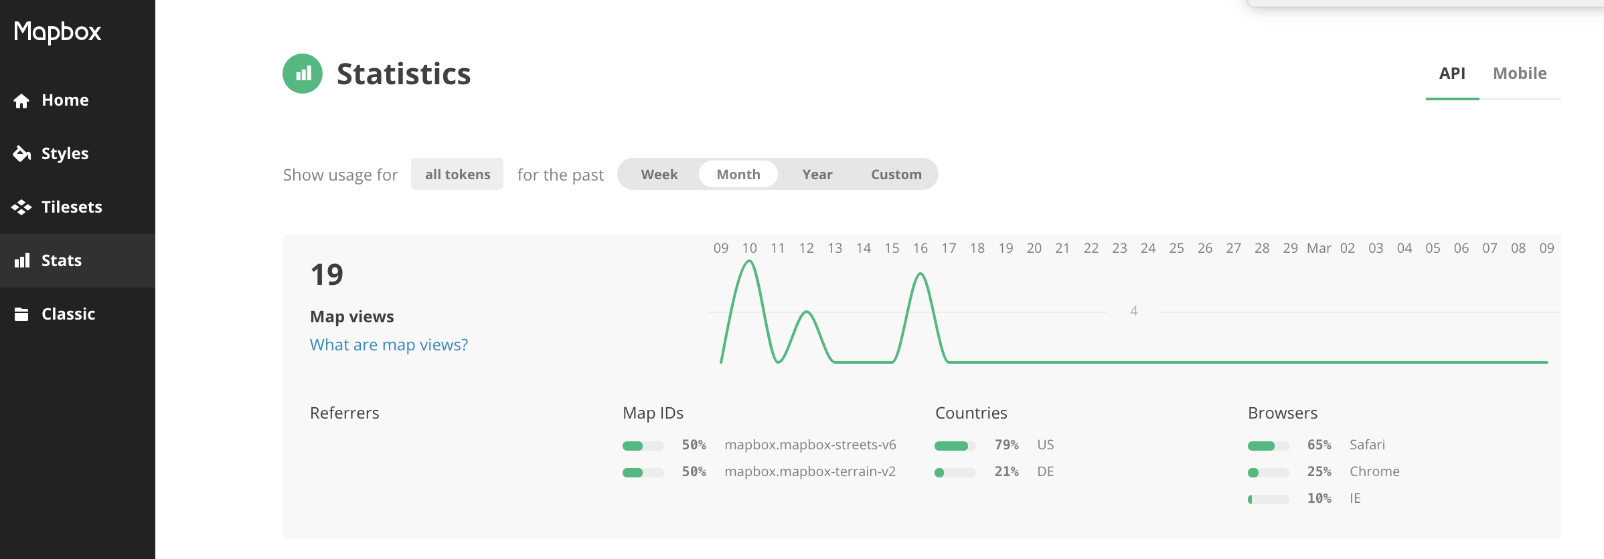Select the Custom time range
Screen dimensions: 1604x559
(x=896, y=174)
